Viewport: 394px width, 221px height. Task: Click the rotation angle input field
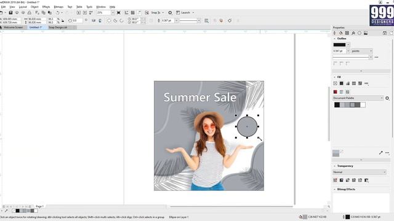(x=77, y=20)
